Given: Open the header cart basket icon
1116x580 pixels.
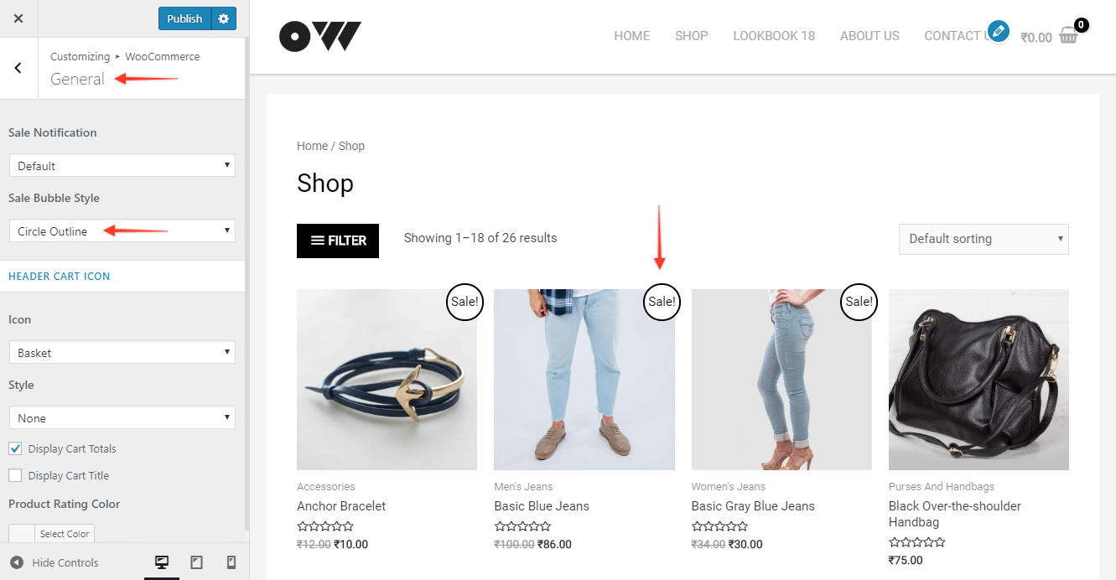Looking at the screenshot, I should (1068, 35).
